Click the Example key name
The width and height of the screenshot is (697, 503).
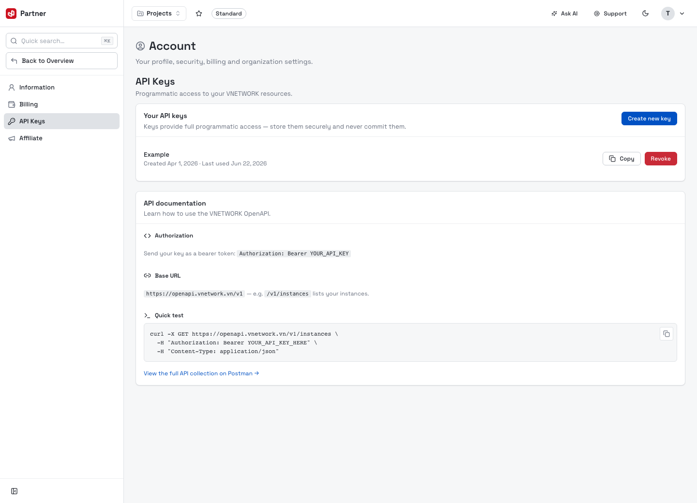[156, 155]
